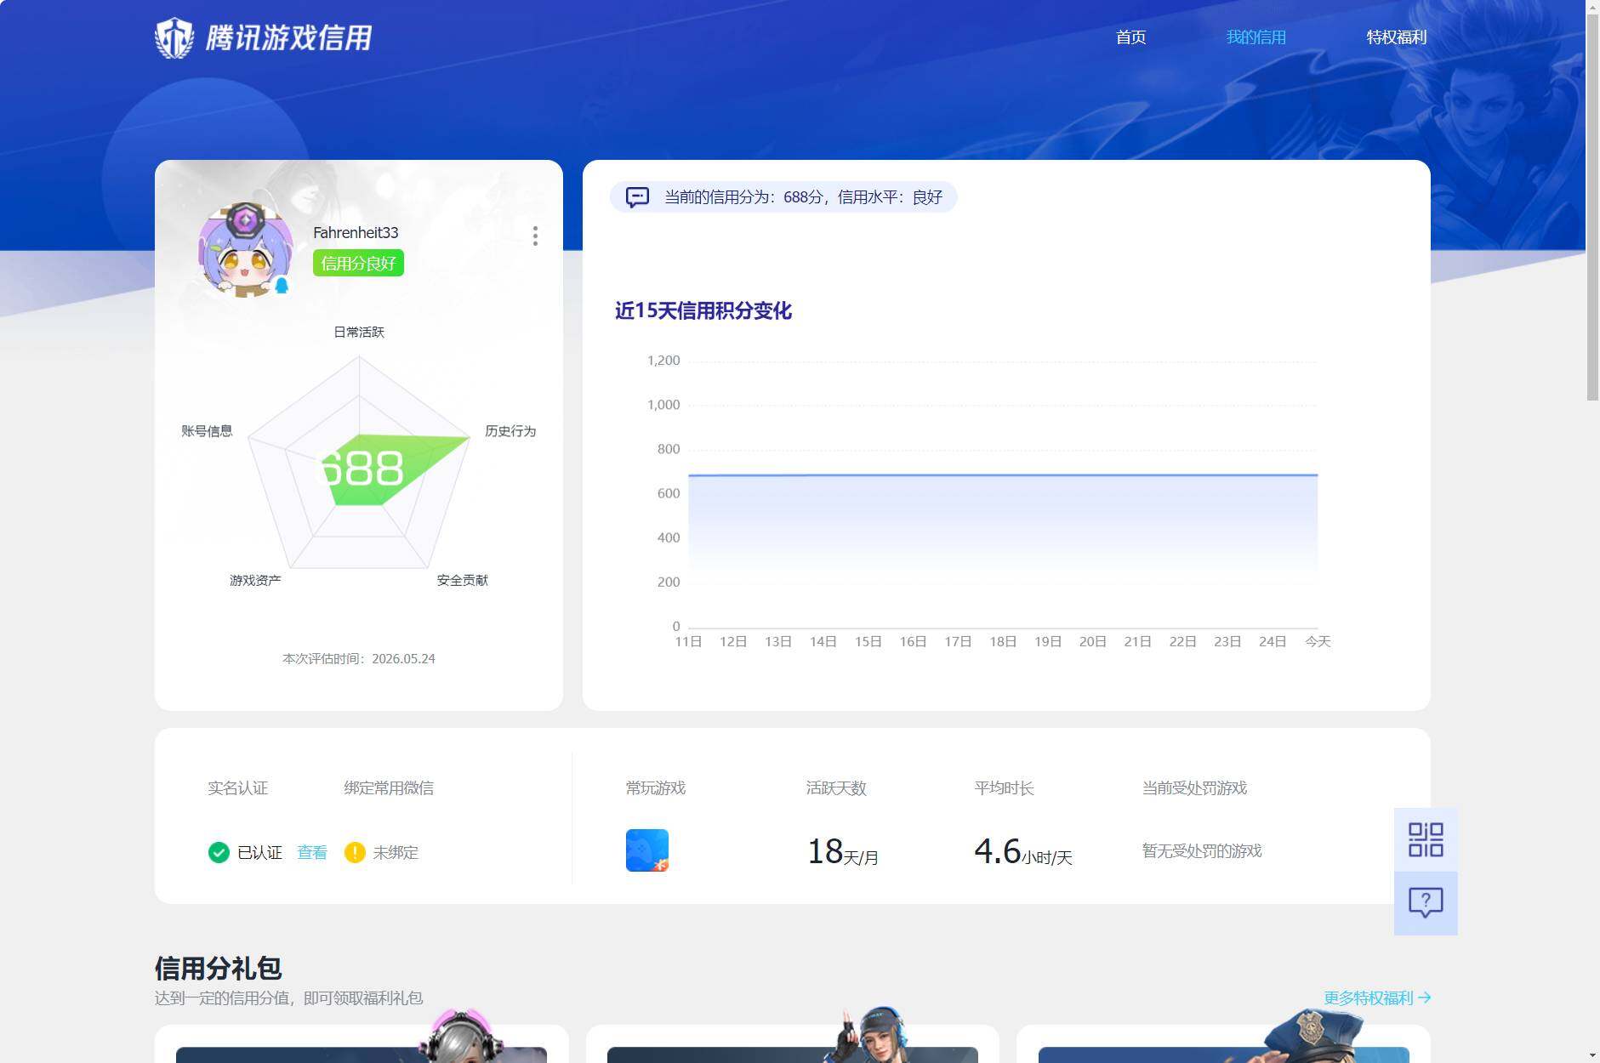Image resolution: width=1600 pixels, height=1063 pixels.
Task: Click the green verified check icon
Action: 219,852
